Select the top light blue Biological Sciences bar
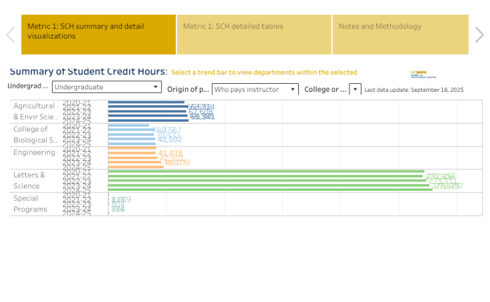Screen dimensions: 490x302 128,125
